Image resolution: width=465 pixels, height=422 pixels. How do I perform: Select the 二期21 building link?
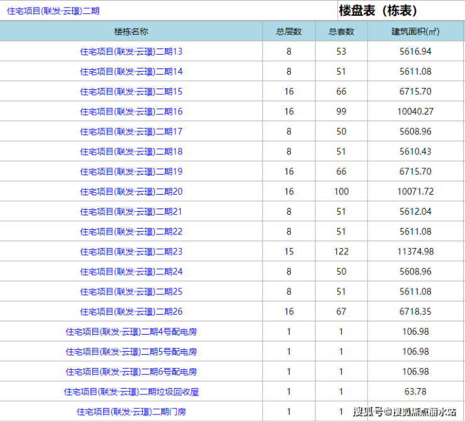pos(131,212)
